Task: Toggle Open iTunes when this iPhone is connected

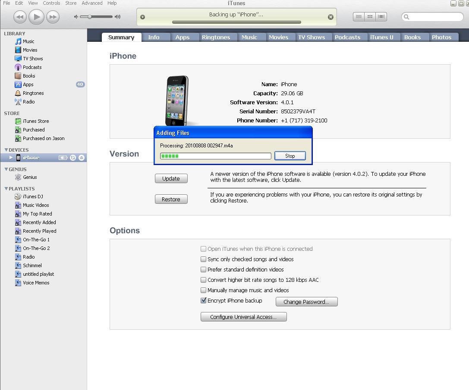Action: [x=203, y=249]
